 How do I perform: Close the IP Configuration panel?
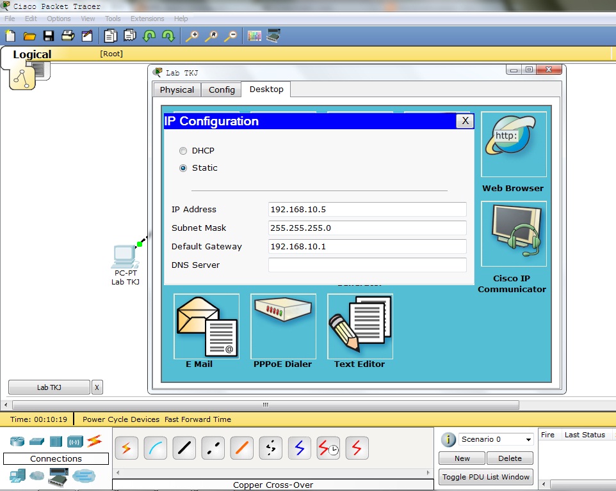coord(465,121)
